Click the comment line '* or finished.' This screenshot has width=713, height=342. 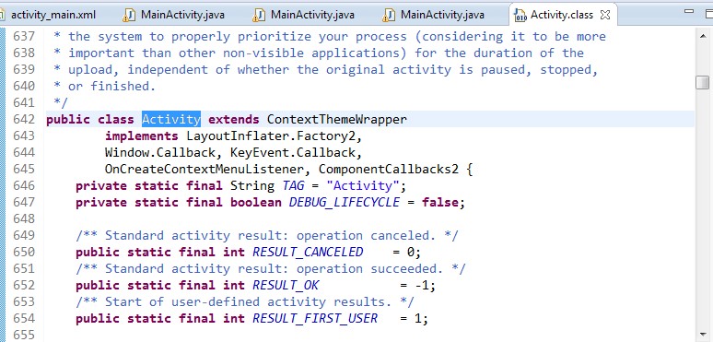tap(105, 86)
